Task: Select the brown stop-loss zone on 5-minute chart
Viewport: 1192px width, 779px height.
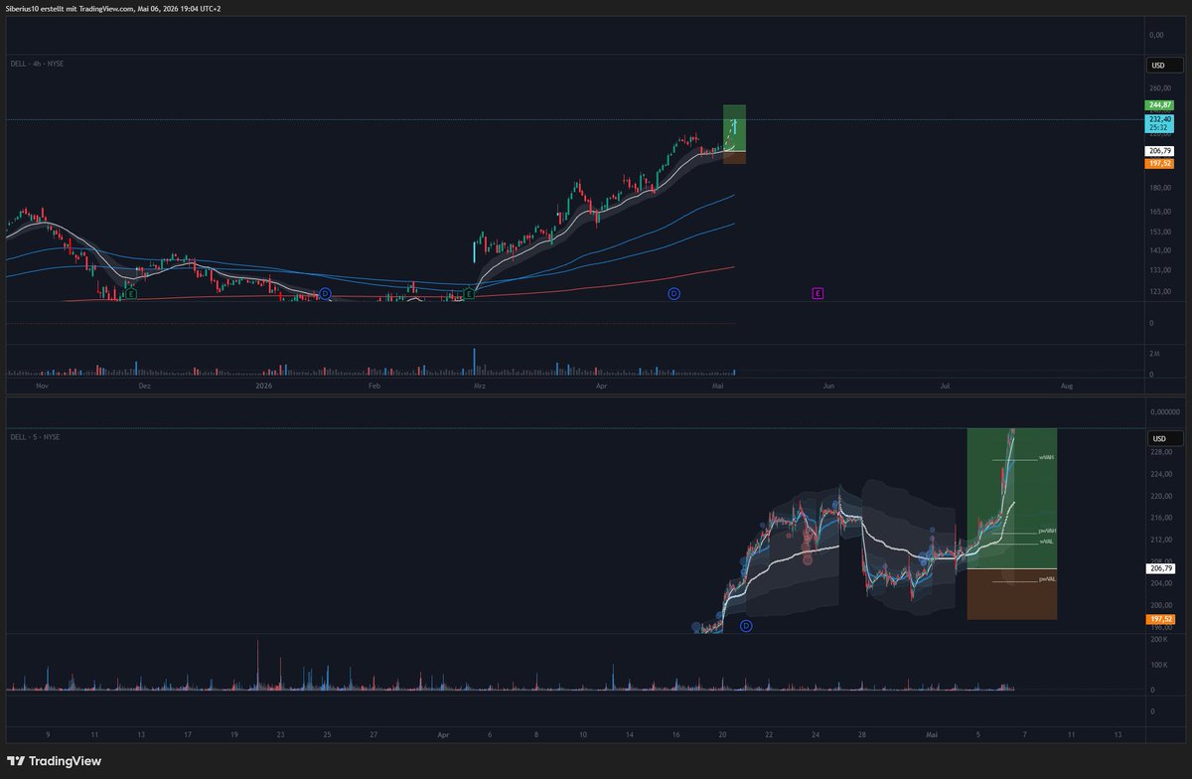Action: (1011, 594)
